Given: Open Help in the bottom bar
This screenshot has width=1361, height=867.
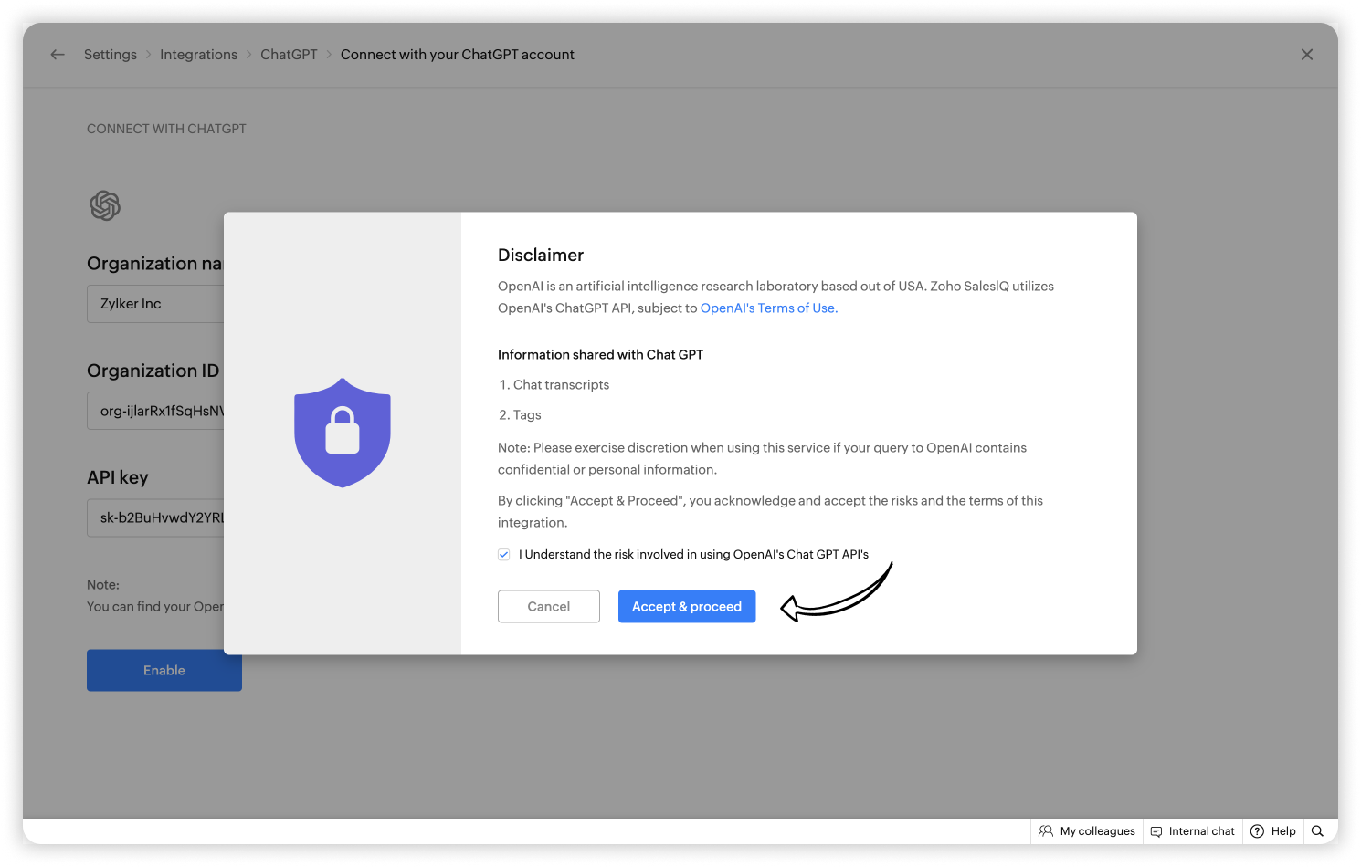Looking at the screenshot, I should [1273, 831].
